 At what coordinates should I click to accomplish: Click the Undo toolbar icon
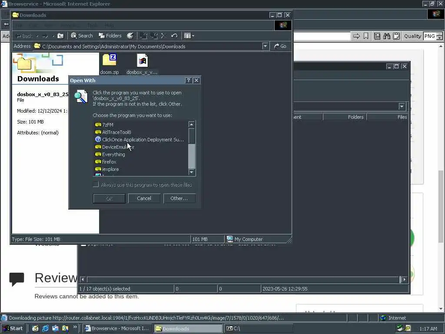(174, 36)
